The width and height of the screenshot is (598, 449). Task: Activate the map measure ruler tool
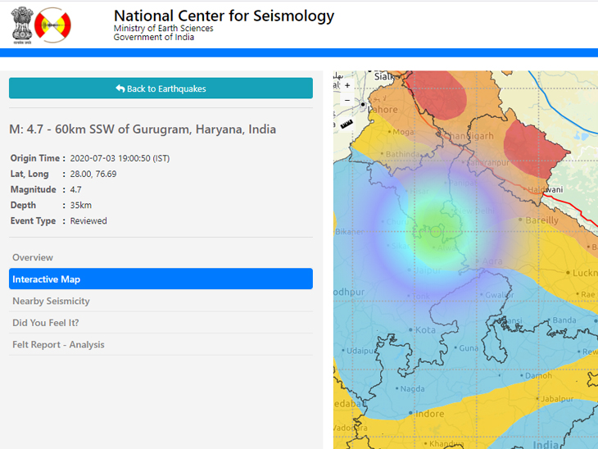pyautogui.click(x=347, y=125)
